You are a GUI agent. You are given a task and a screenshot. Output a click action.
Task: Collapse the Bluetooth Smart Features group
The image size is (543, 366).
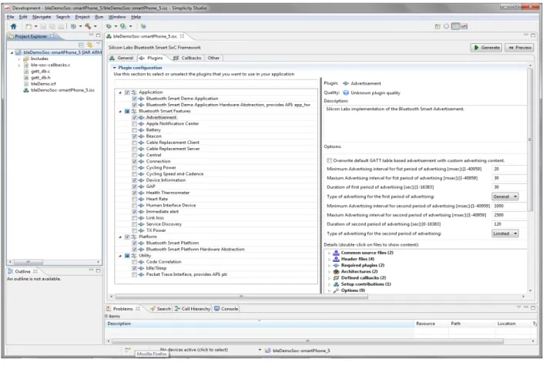tap(120, 111)
